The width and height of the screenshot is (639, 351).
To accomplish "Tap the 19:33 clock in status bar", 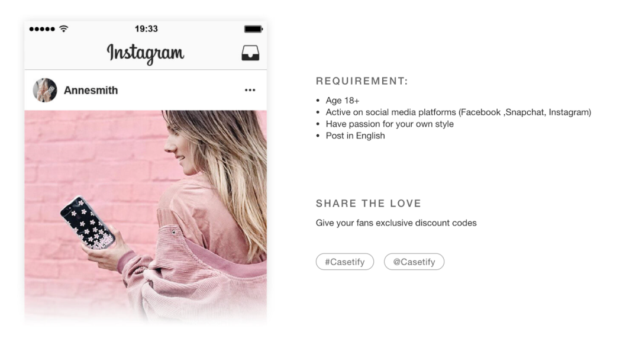I will click(x=146, y=29).
